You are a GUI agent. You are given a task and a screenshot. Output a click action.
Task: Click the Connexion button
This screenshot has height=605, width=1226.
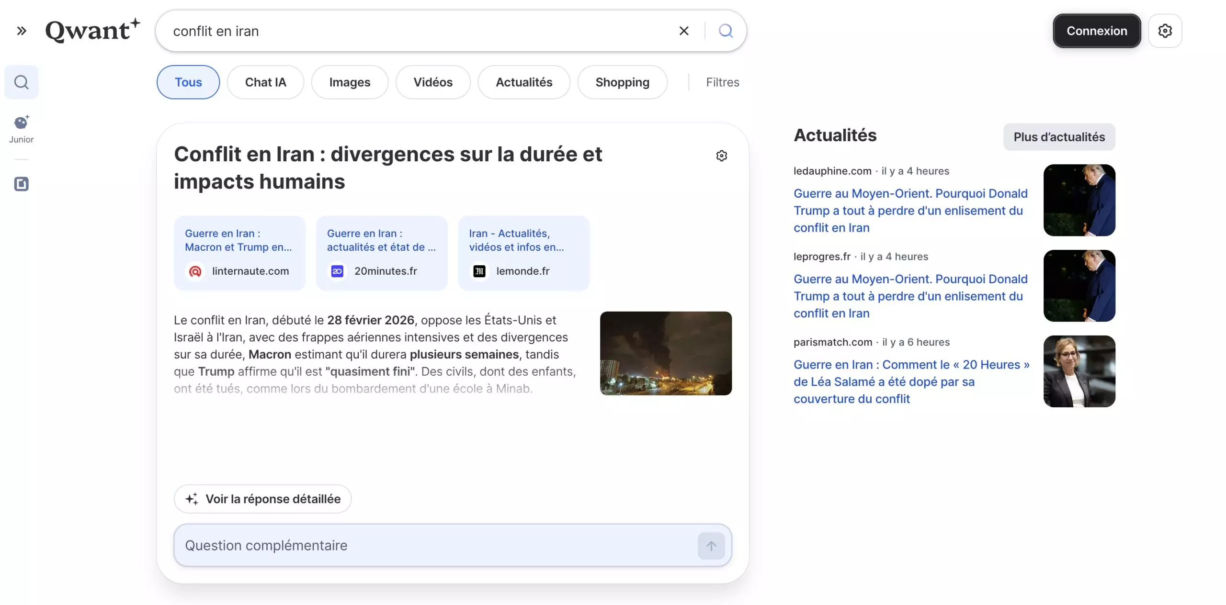[x=1097, y=31]
